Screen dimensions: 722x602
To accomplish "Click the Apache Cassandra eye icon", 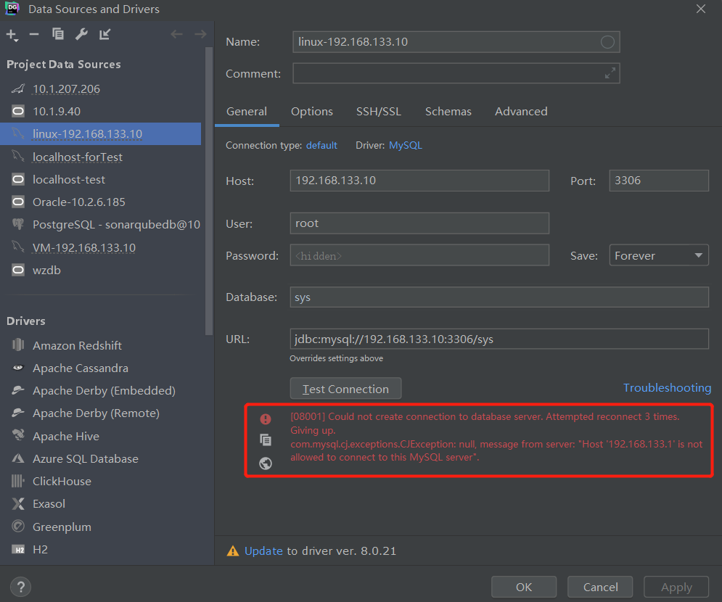I will click(18, 368).
